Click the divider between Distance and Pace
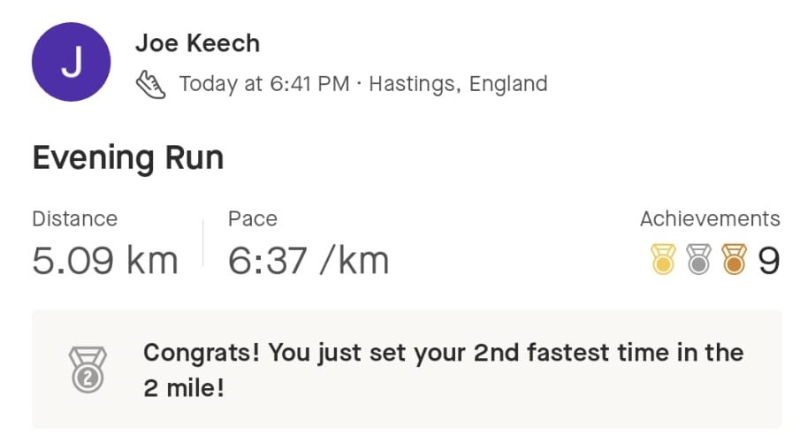Image resolution: width=800 pixels, height=435 pixels. tap(203, 243)
